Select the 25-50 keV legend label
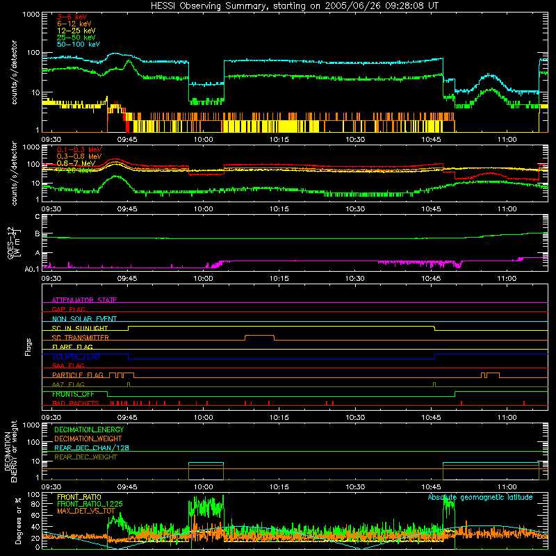The height and width of the screenshot is (556, 556). tap(76, 38)
